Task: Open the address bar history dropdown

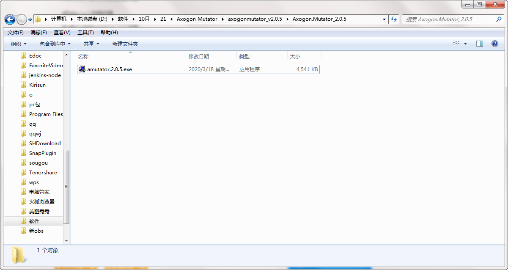Action: [x=384, y=19]
